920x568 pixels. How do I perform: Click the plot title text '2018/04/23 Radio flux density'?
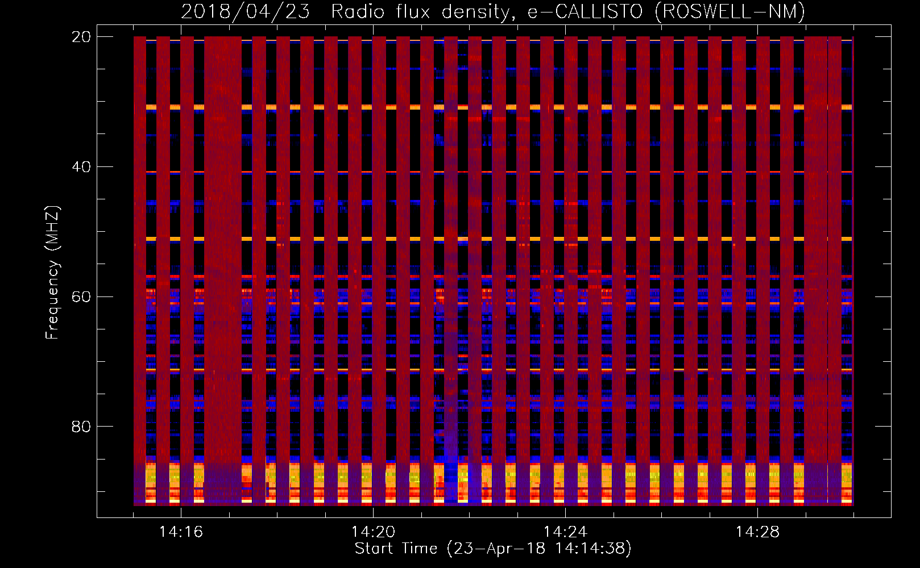point(348,12)
